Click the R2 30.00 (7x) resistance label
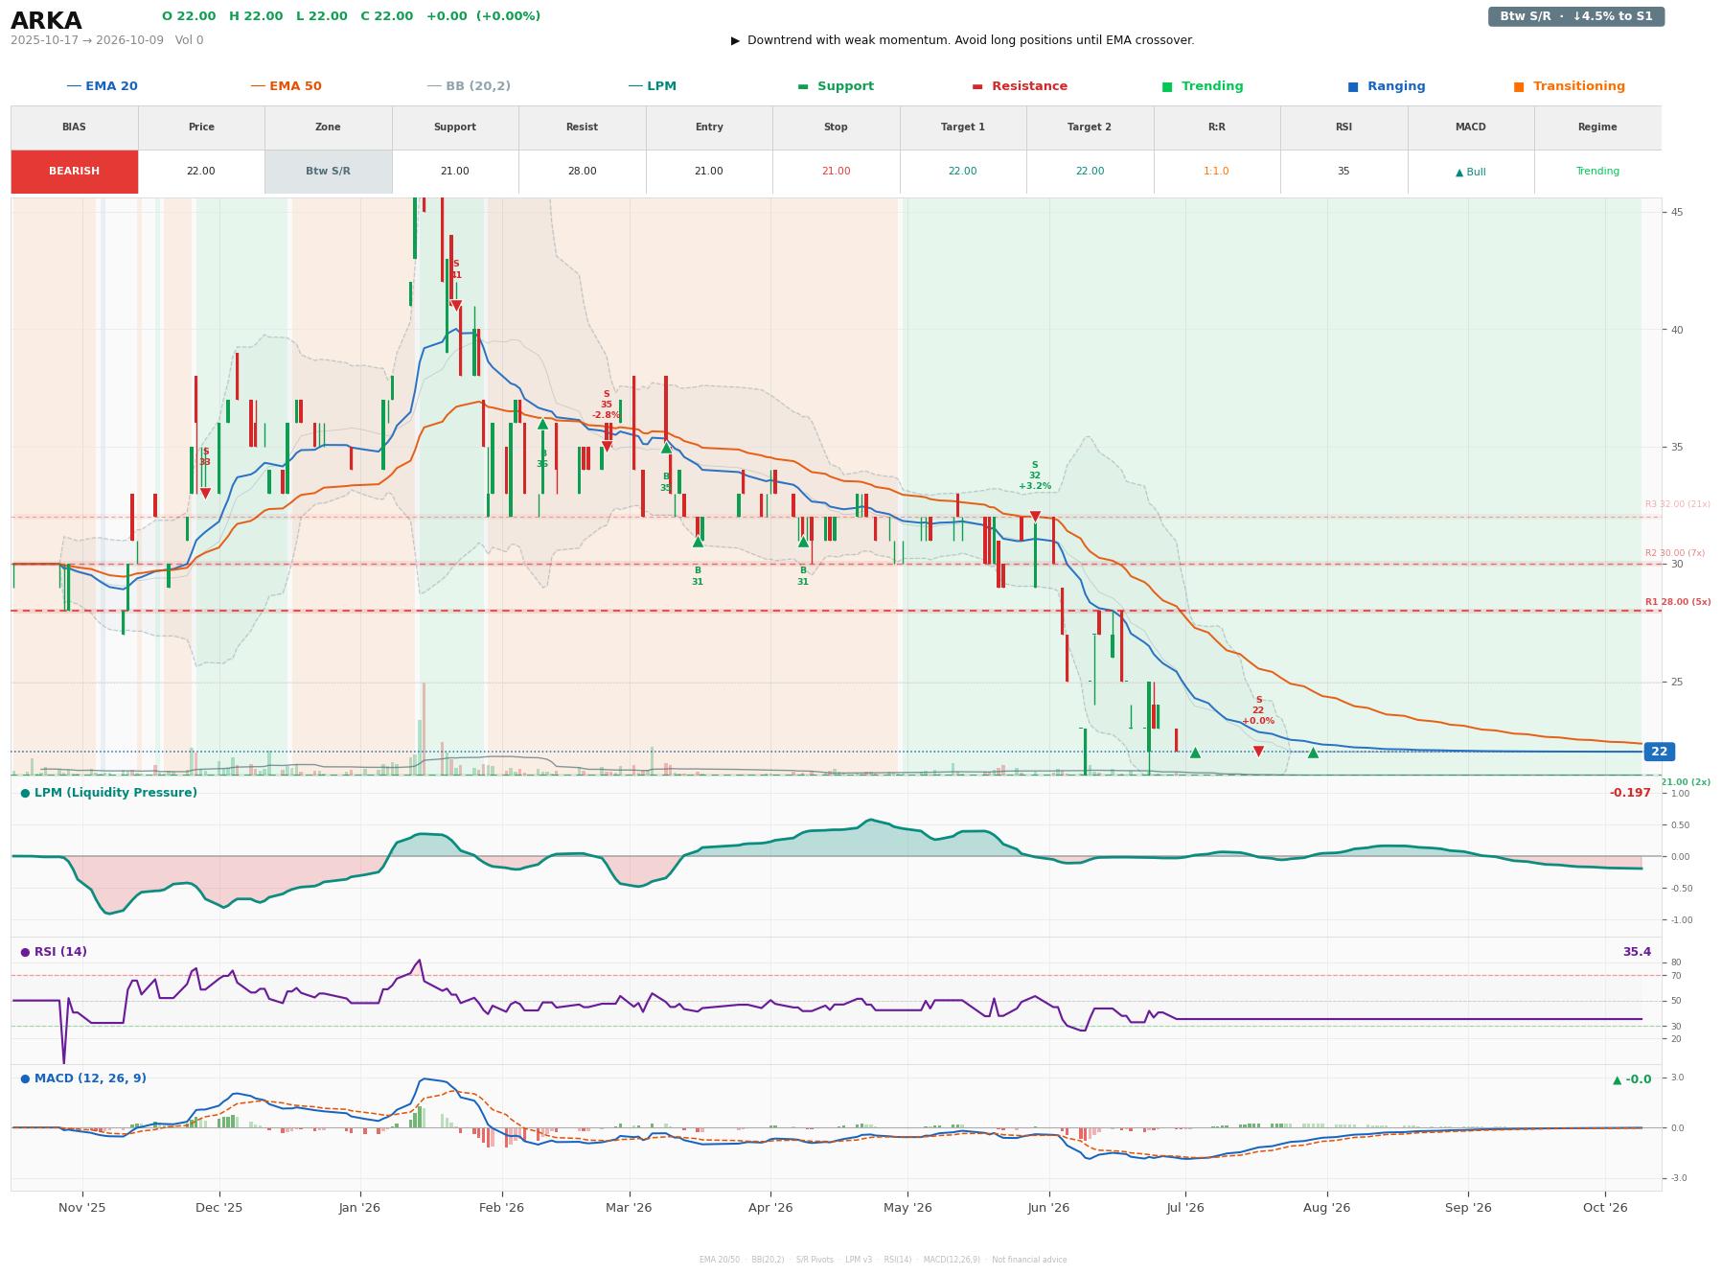Viewport: 1722px width, 1275px height. click(1675, 553)
